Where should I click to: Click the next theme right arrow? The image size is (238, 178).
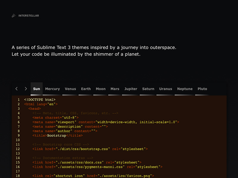(x=26, y=89)
